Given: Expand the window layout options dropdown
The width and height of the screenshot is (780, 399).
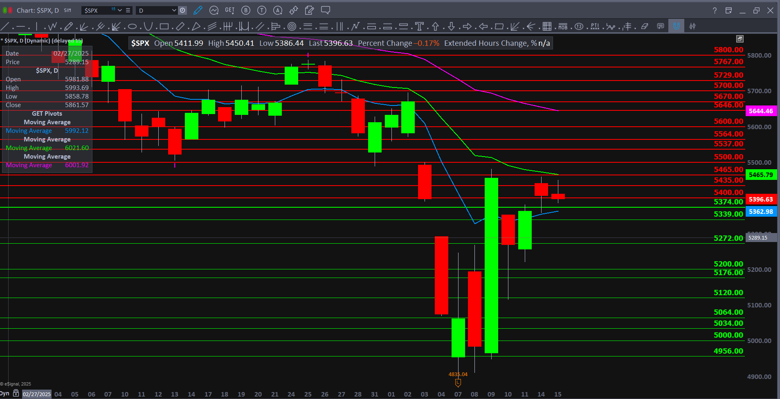Looking at the screenshot, I should pyautogui.click(x=728, y=10).
